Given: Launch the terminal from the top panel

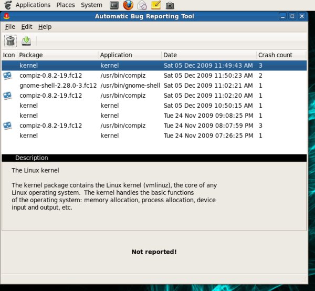Looking at the screenshot, I should (x=114, y=5).
